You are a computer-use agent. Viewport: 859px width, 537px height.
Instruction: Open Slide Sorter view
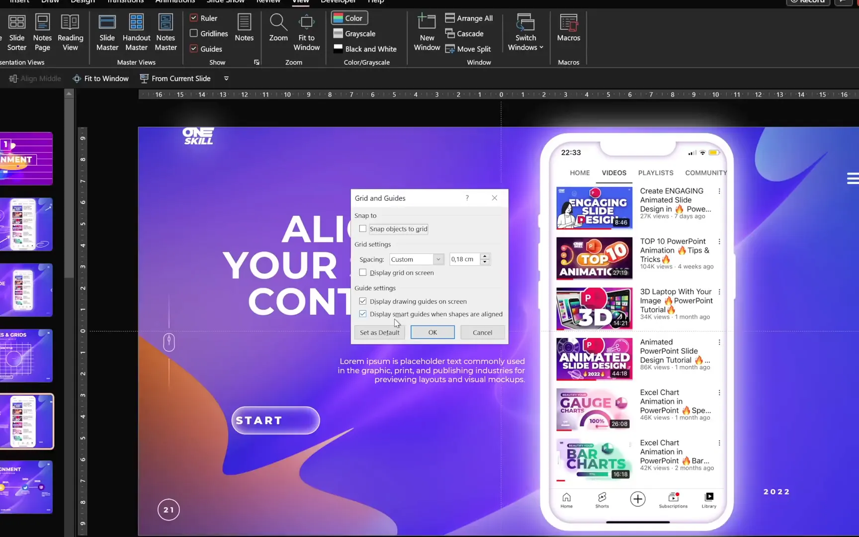[x=16, y=33]
